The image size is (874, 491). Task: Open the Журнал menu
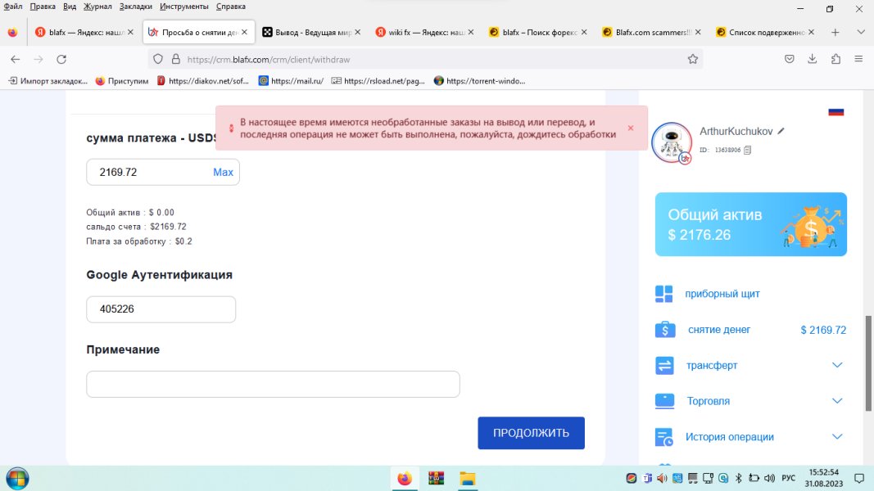[x=97, y=7]
